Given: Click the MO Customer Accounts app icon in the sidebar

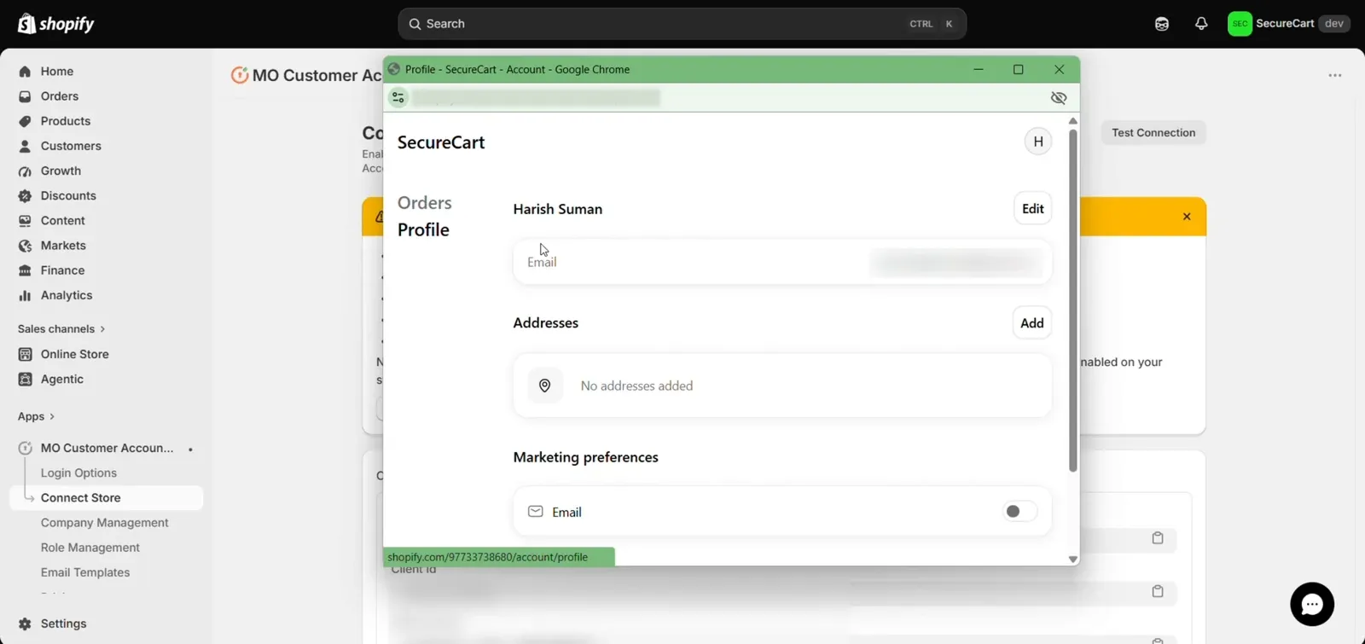Looking at the screenshot, I should coord(25,448).
